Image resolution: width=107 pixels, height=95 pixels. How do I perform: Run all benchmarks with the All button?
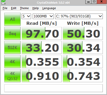12,19
